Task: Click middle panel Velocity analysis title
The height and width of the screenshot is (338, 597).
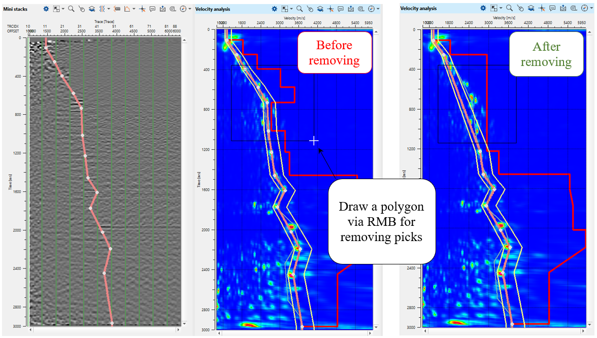Action: (x=212, y=9)
